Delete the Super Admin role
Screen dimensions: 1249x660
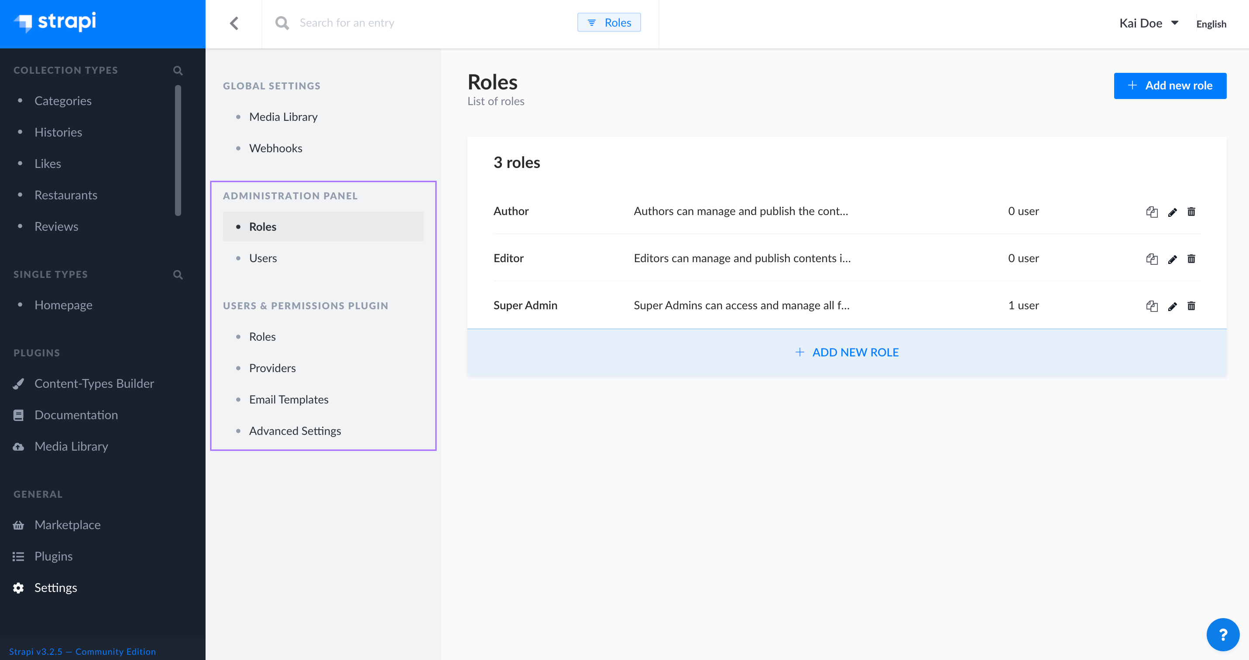click(1191, 306)
